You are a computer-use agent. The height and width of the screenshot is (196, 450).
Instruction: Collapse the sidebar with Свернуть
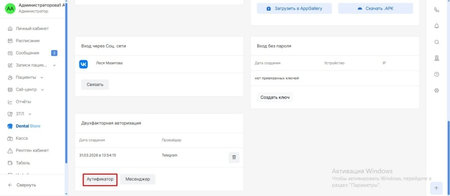[x=26, y=185]
